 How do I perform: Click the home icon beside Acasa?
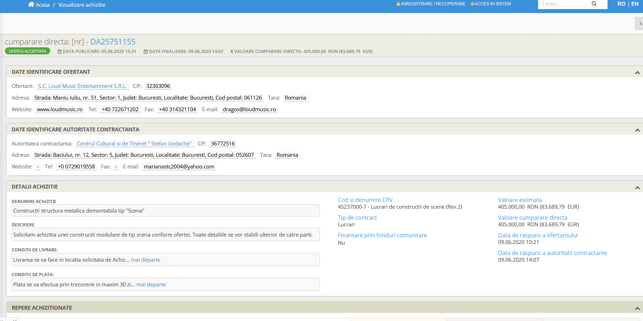(31, 5)
